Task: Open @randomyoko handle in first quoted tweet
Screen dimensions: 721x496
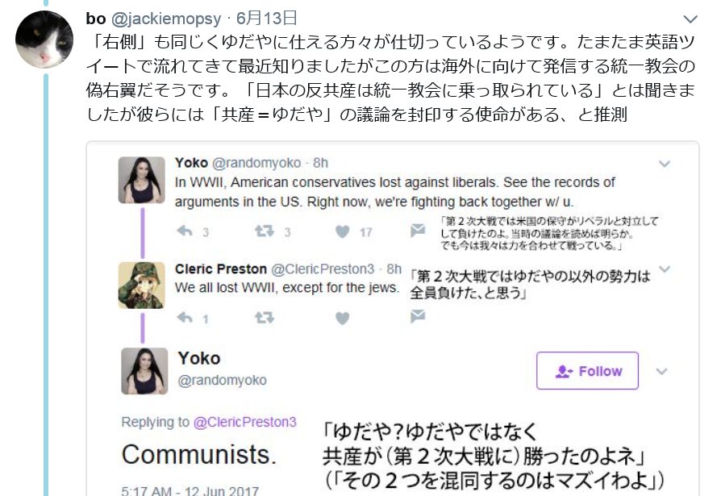Action: pos(256,163)
